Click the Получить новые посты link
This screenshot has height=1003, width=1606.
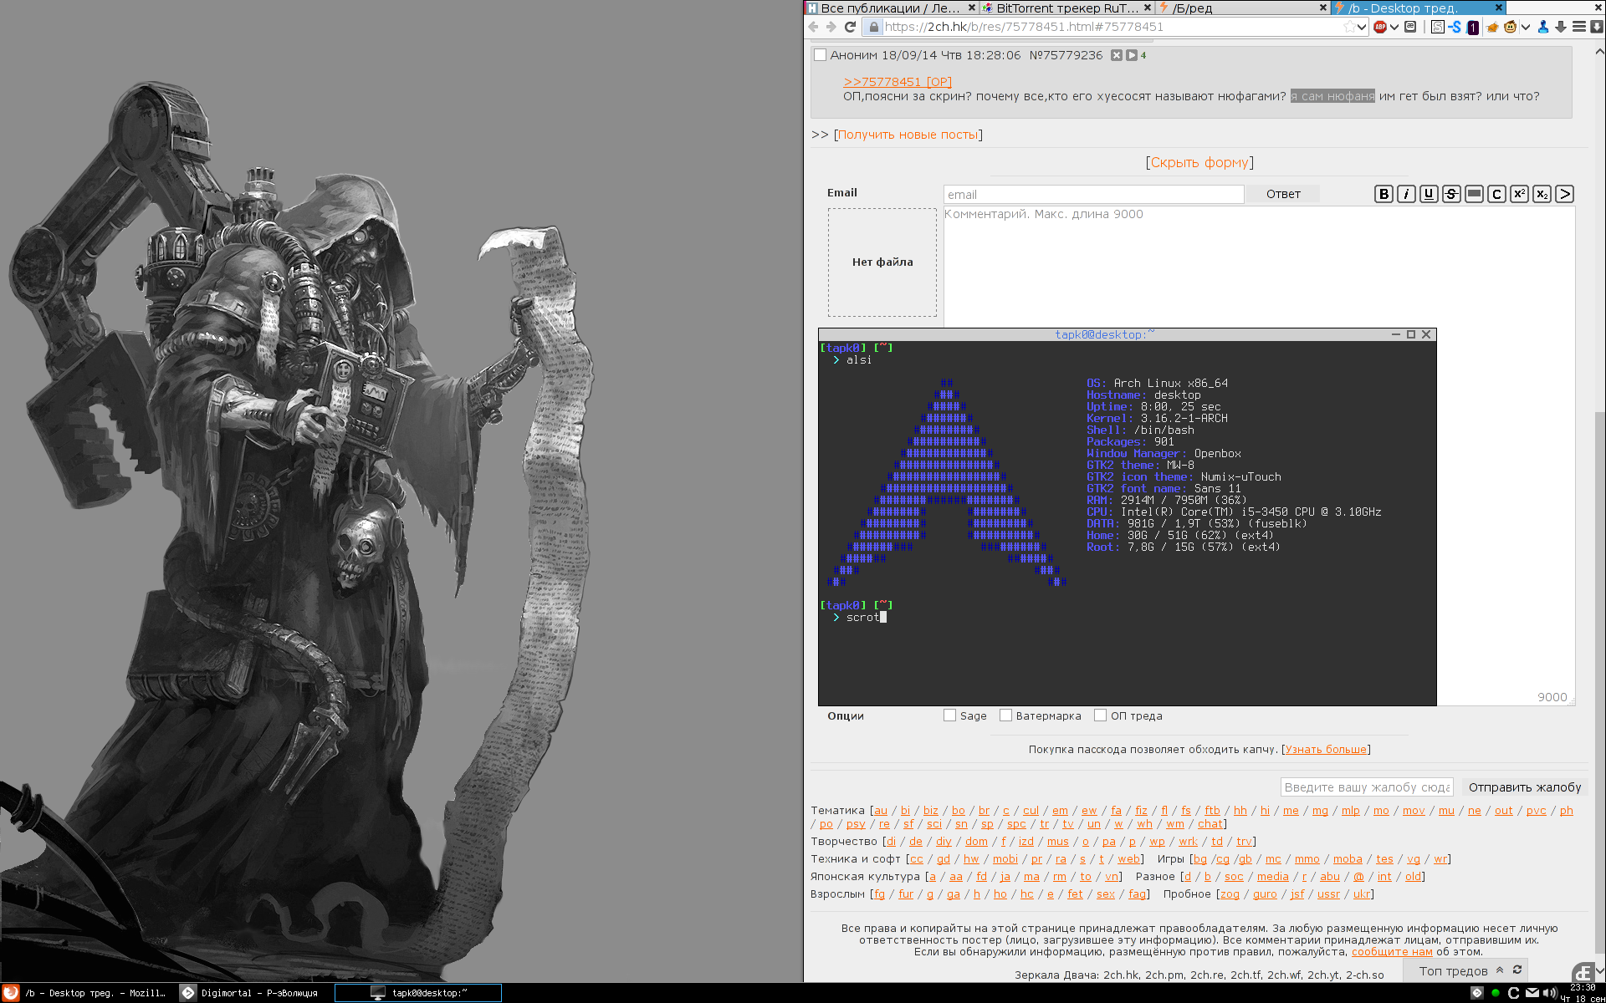click(908, 135)
